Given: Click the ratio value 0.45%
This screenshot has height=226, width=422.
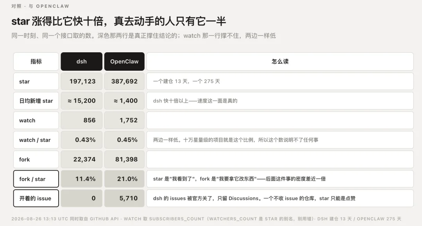Looking at the screenshot, I should [124, 140].
